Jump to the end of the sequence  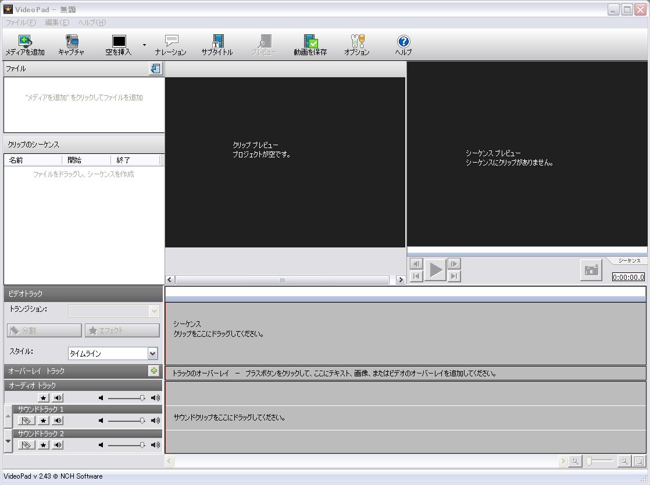[454, 276]
